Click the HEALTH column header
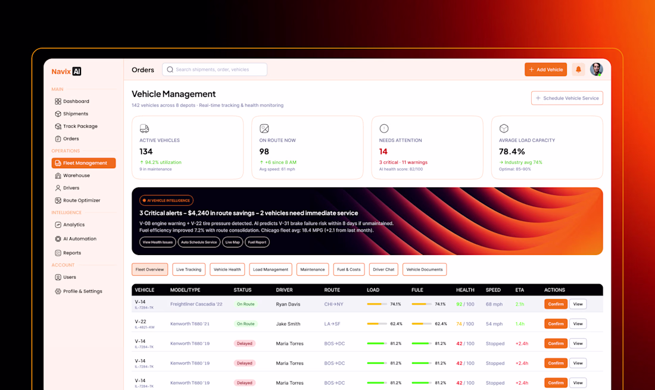This screenshot has width=655, height=390. point(465,290)
